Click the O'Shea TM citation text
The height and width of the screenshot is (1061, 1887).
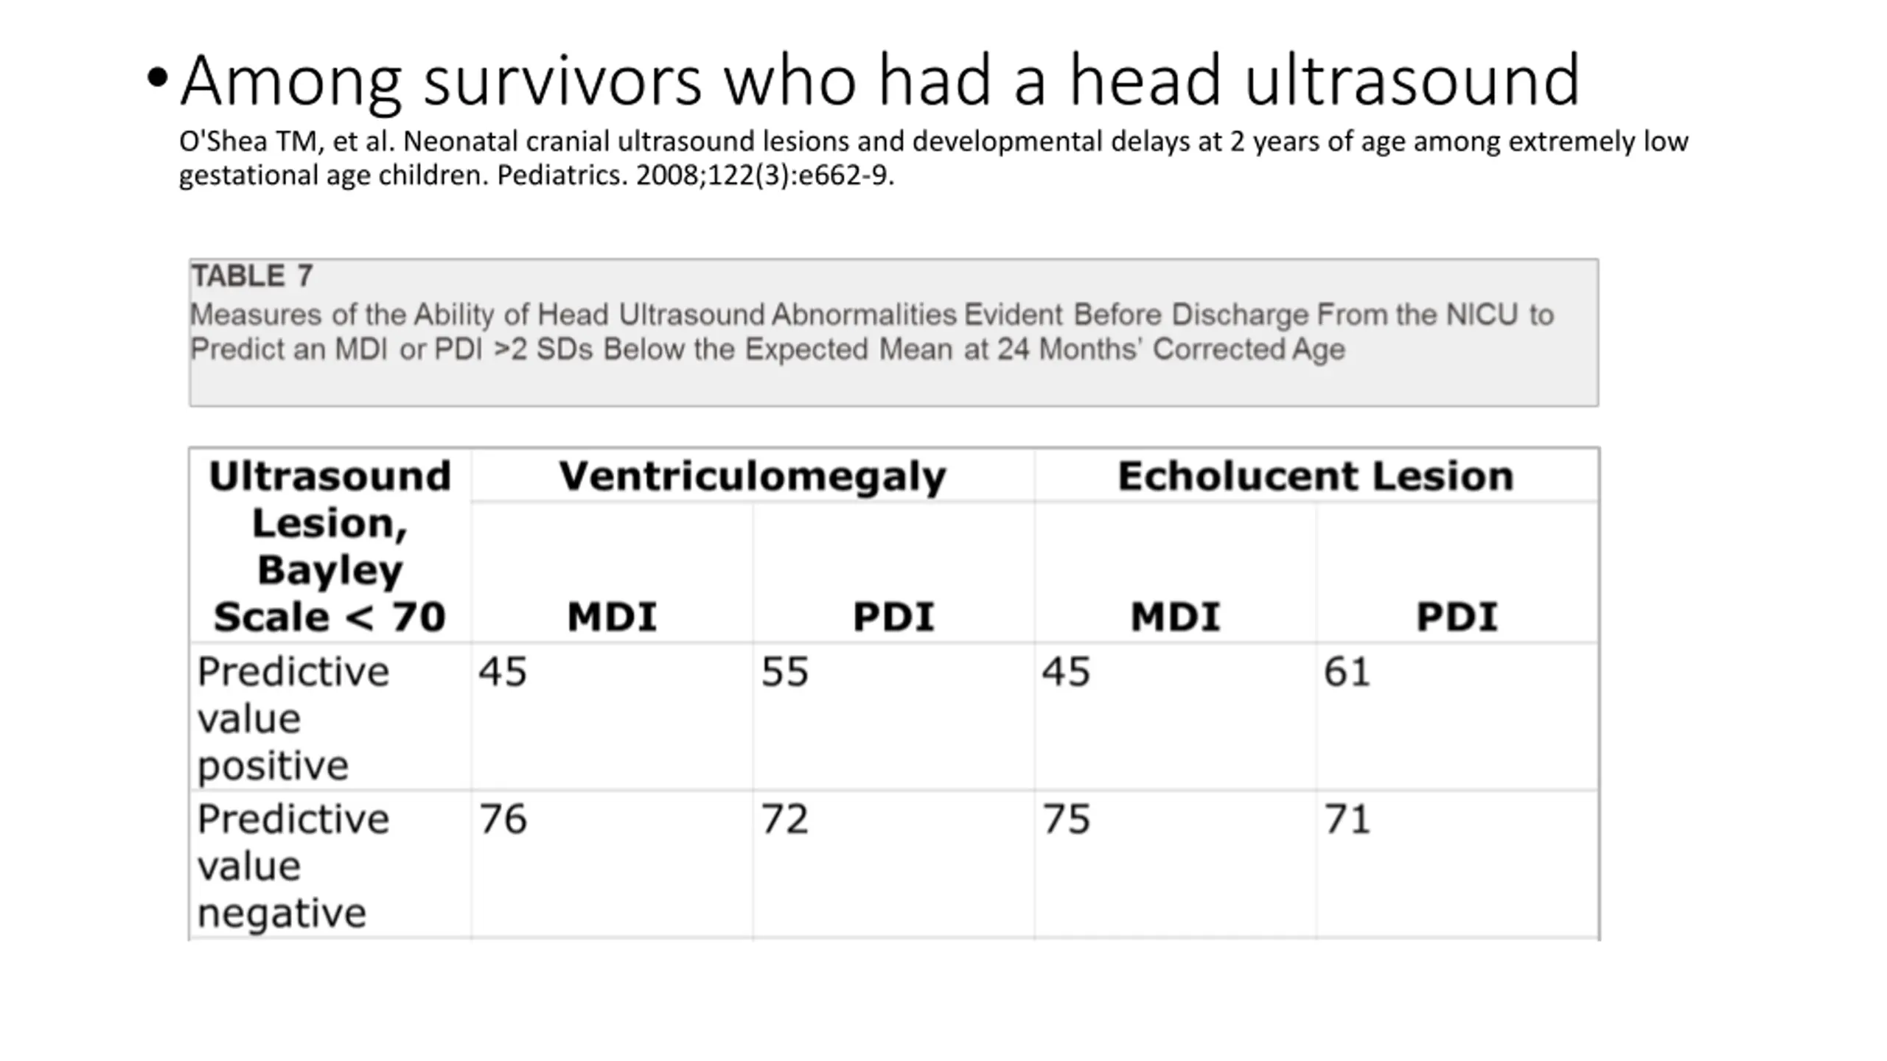click(933, 158)
